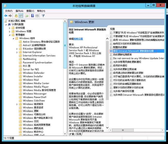Select the Windows Media Player tree item
The height and width of the screenshot is (144, 168).
point(36,87)
